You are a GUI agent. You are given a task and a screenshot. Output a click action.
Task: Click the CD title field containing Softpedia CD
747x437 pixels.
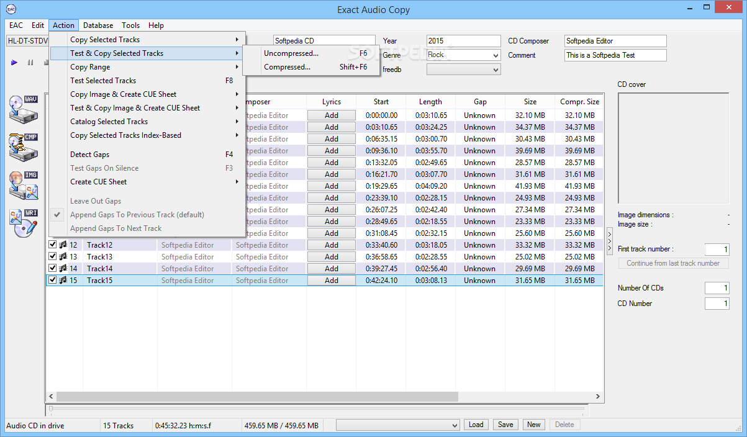324,41
